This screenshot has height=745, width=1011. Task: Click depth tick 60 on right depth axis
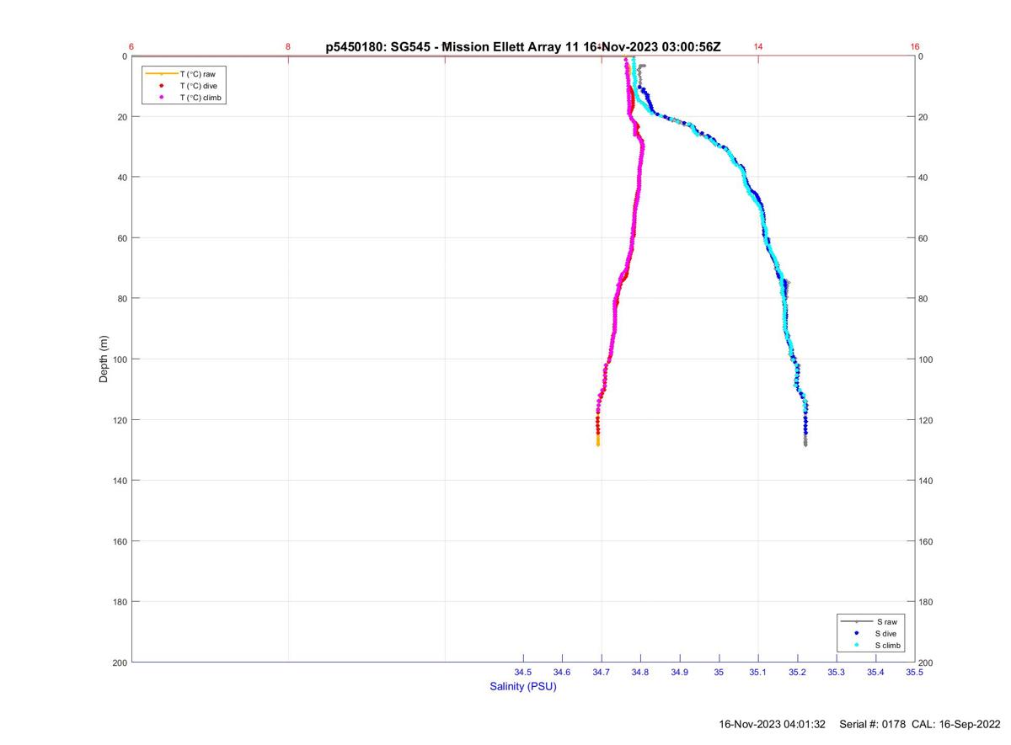pyautogui.click(x=923, y=238)
